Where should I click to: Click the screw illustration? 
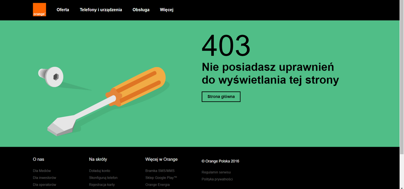coord(51,77)
